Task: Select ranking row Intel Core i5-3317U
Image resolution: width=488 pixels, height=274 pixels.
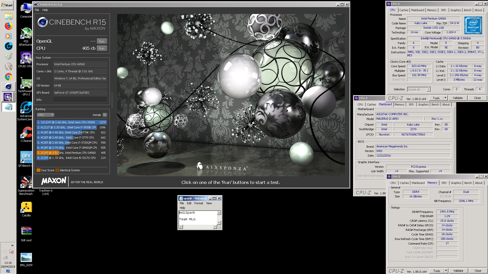Action: pos(72,158)
